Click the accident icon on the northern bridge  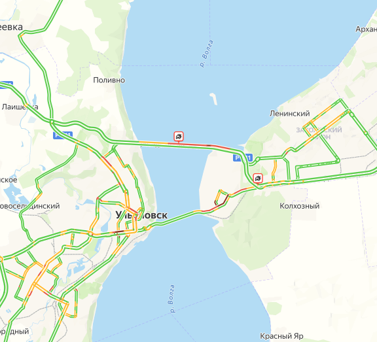(179, 137)
